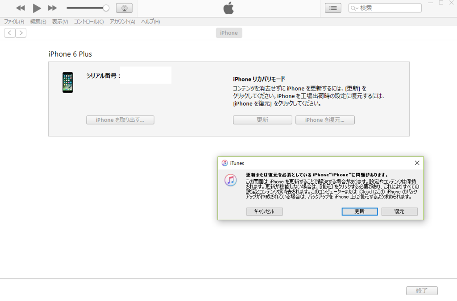Open the 編集(E) menu
Screen dimensions: 457x301
(x=38, y=21)
